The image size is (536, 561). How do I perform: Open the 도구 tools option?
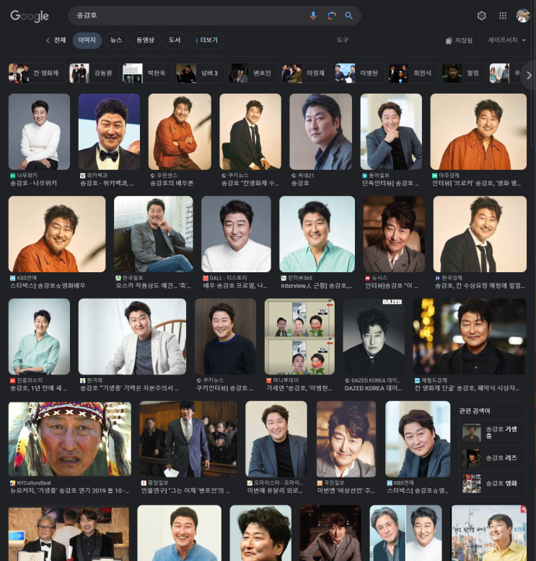click(342, 40)
